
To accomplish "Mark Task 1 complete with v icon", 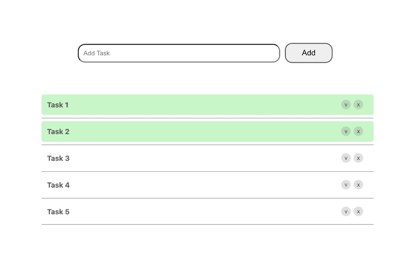I will 346,105.
